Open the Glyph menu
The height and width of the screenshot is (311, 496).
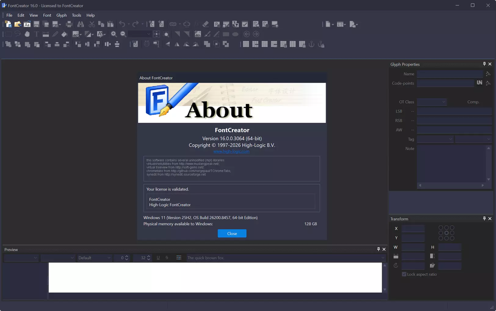point(61,15)
